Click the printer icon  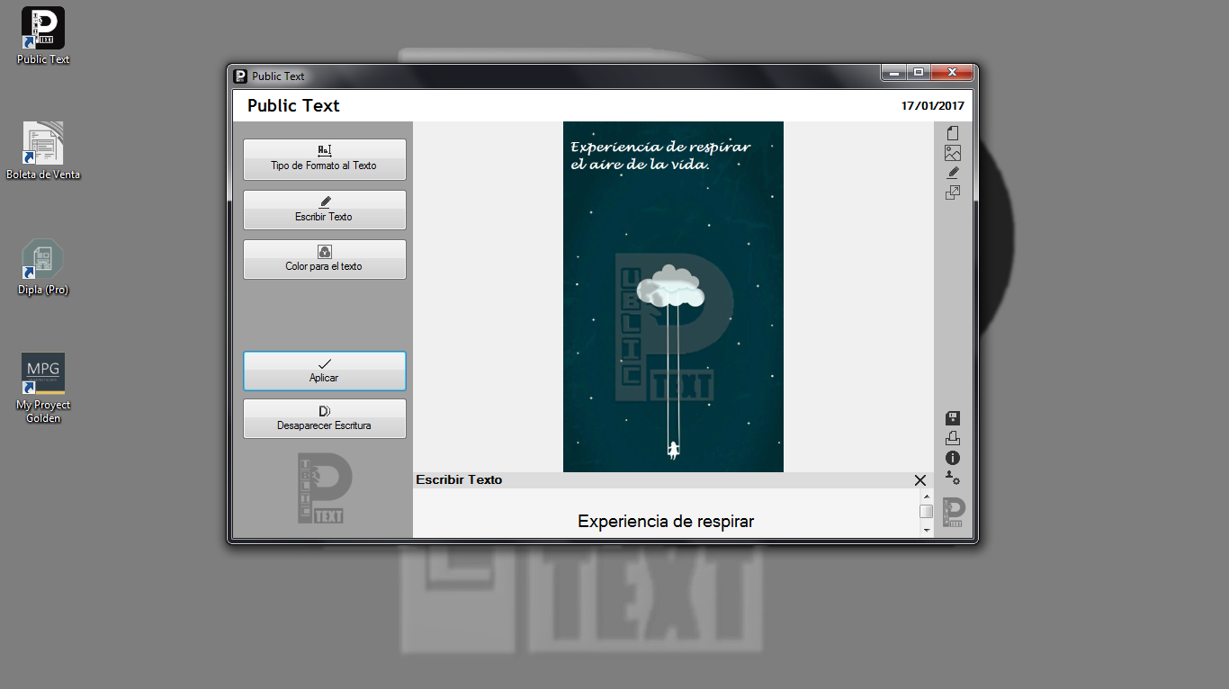click(x=952, y=438)
